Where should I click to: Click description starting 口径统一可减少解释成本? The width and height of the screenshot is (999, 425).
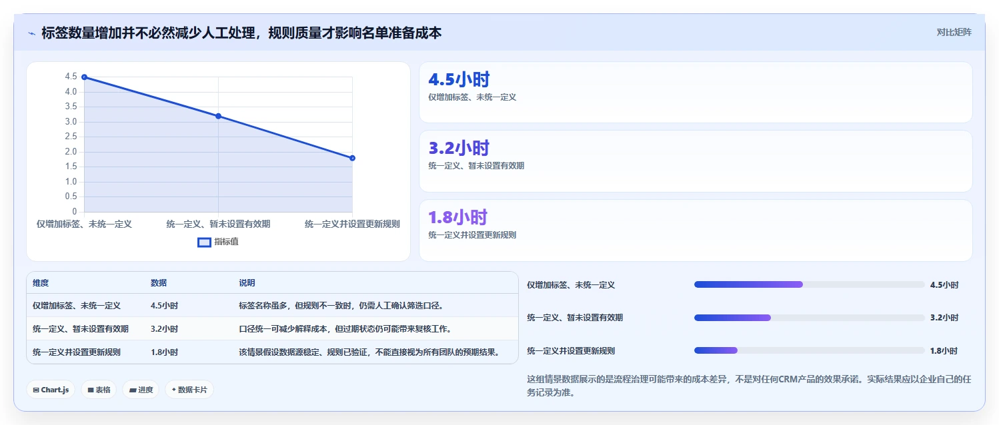[345, 329]
